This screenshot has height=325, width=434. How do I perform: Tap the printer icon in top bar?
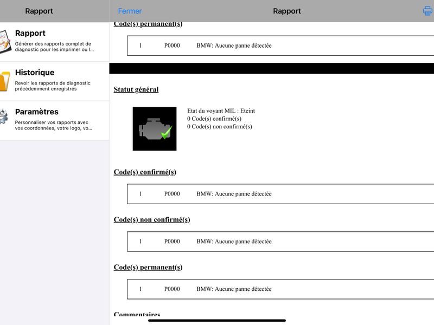[428, 11]
